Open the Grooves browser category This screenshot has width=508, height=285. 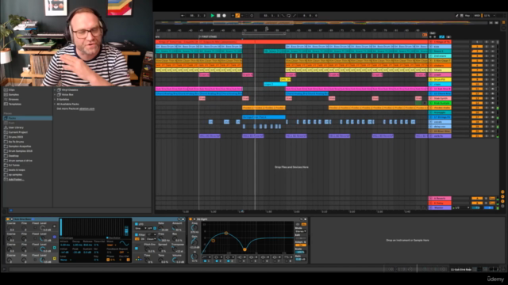[x=13, y=99]
